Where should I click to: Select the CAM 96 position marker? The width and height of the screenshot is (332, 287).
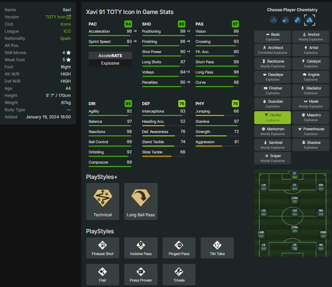point(295,200)
